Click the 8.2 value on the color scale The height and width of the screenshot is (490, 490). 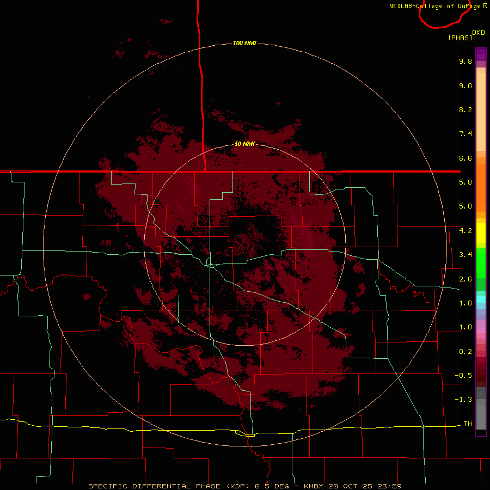pyautogui.click(x=465, y=109)
